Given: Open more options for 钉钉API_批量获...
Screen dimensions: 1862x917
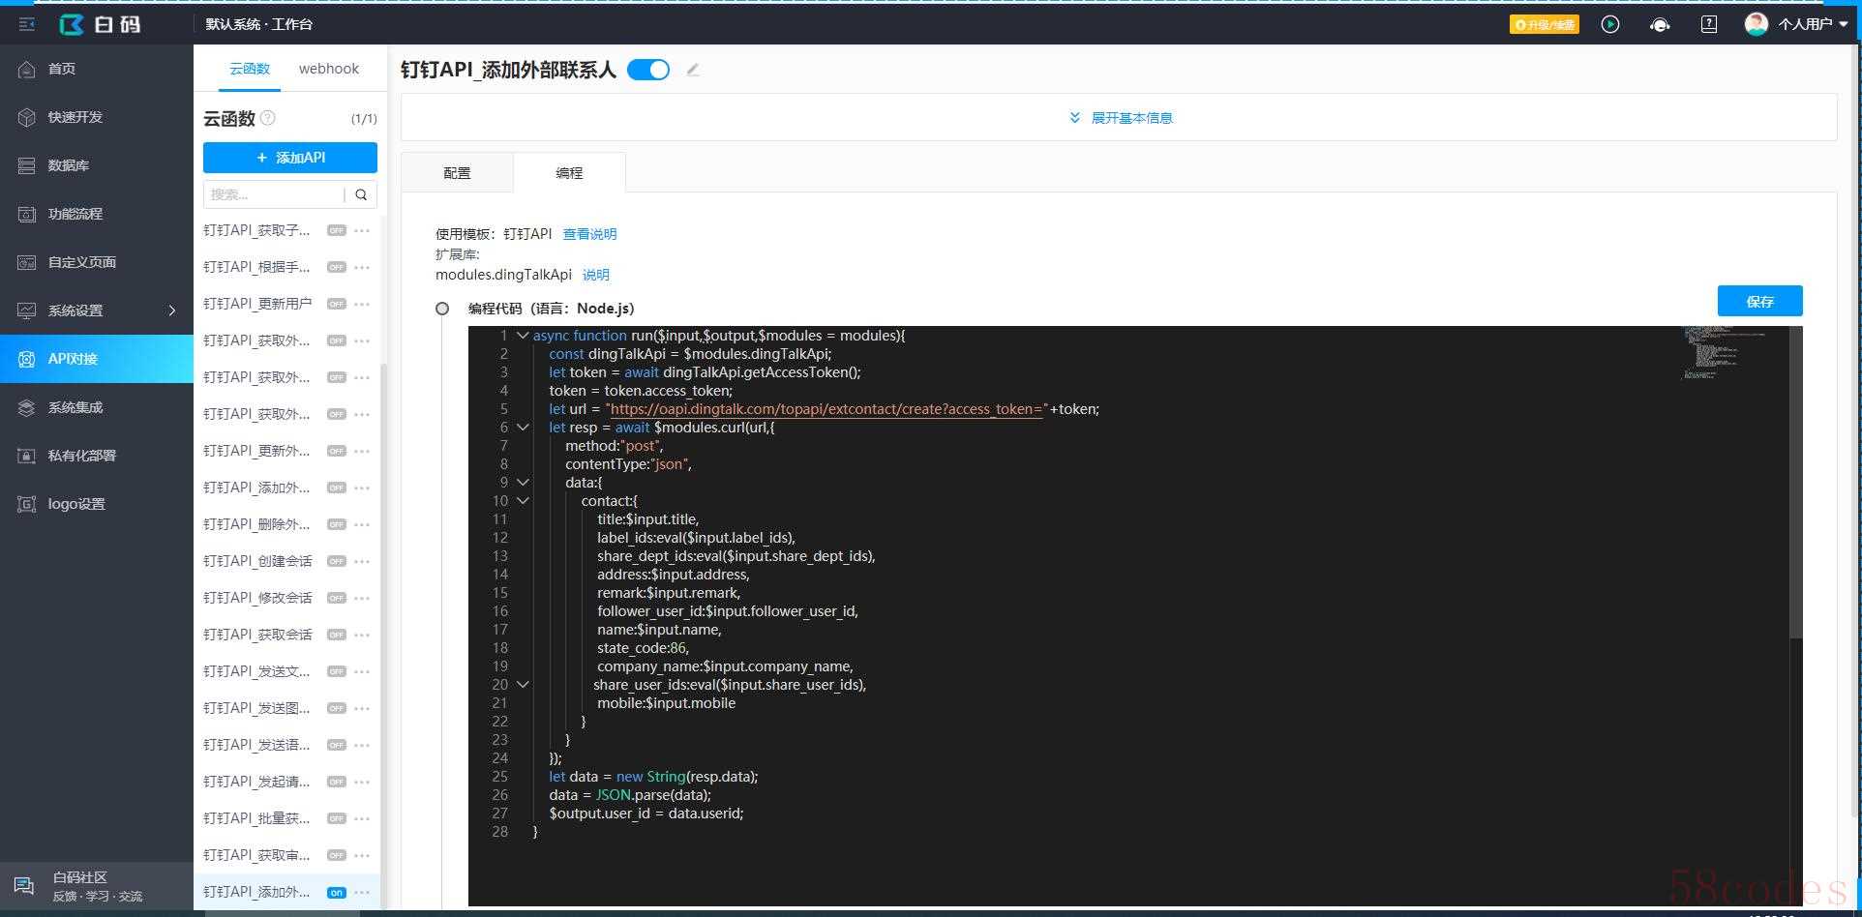Looking at the screenshot, I should (x=362, y=818).
